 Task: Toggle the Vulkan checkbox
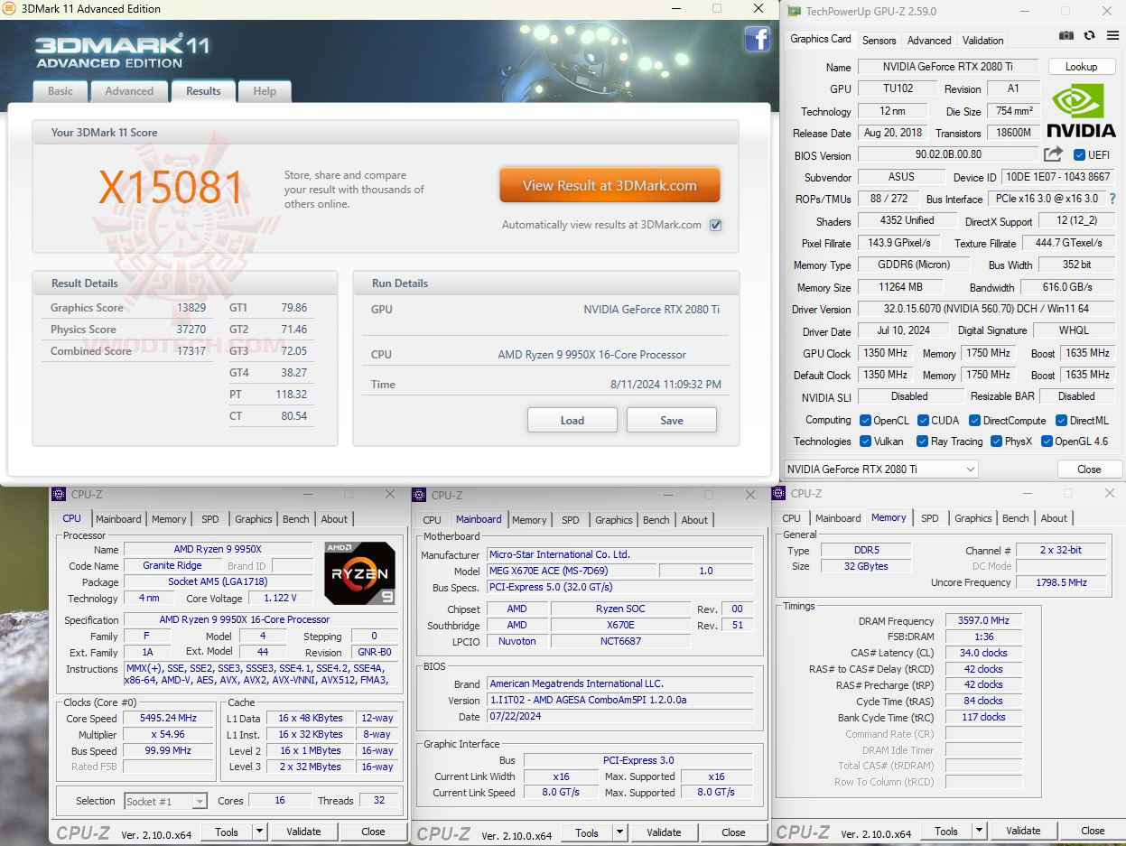[865, 442]
